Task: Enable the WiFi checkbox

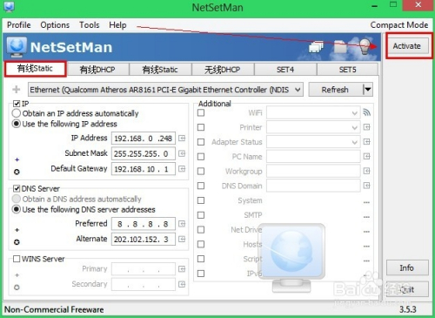Action: pyautogui.click(x=201, y=112)
